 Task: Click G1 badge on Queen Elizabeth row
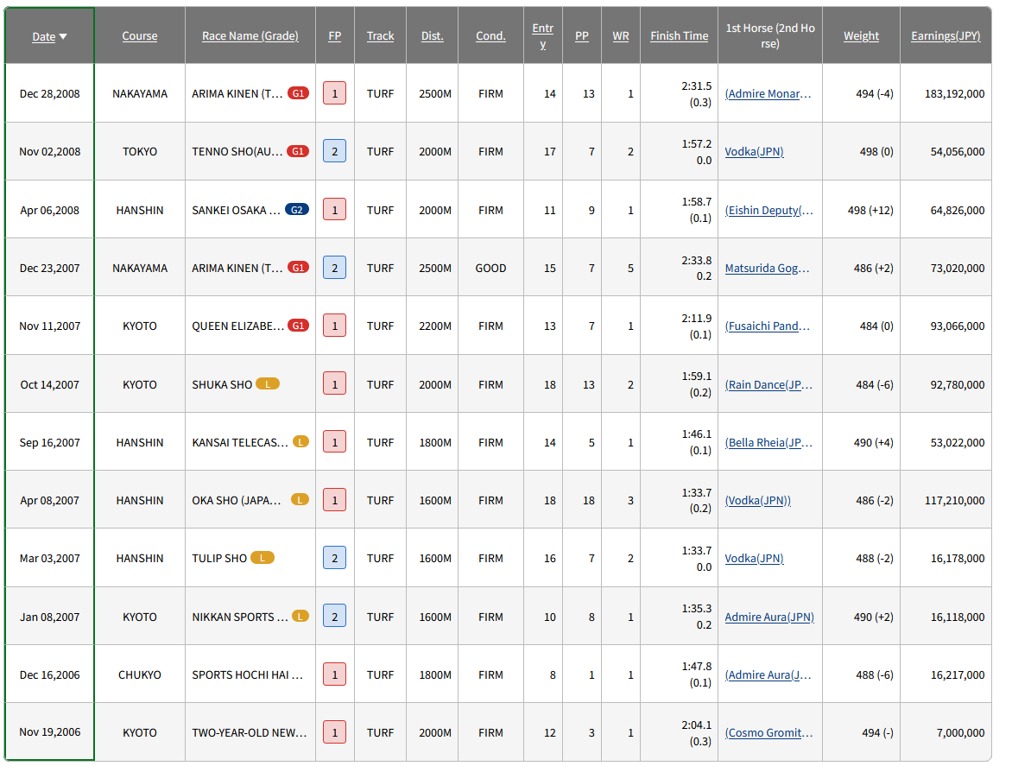point(298,326)
